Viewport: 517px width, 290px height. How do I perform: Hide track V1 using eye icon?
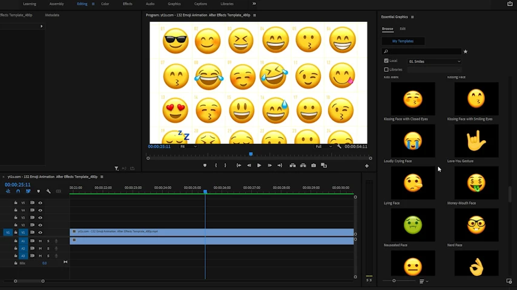[41, 232]
